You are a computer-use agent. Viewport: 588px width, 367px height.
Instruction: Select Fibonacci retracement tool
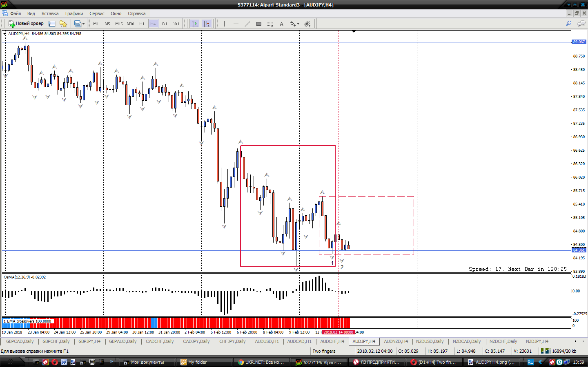270,24
